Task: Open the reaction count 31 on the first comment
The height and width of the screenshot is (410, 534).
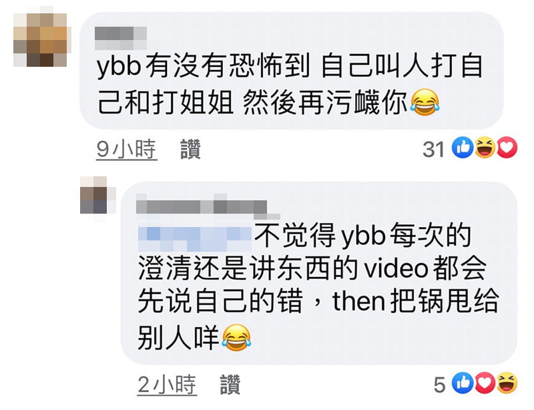Action: 433,150
